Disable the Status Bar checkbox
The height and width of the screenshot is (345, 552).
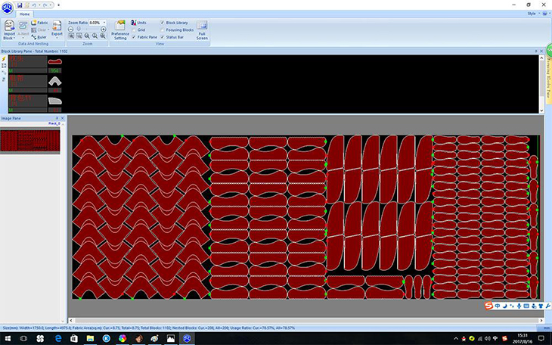pos(163,37)
